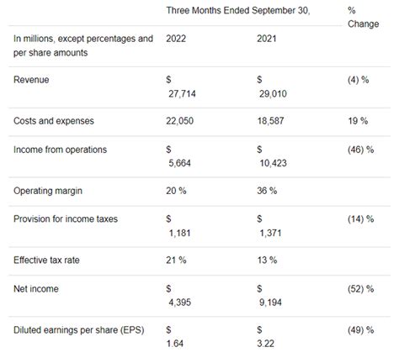This screenshot has width=399, height=363.
Task: Click Provision for income taxes label
Action: pyautogui.click(x=66, y=219)
